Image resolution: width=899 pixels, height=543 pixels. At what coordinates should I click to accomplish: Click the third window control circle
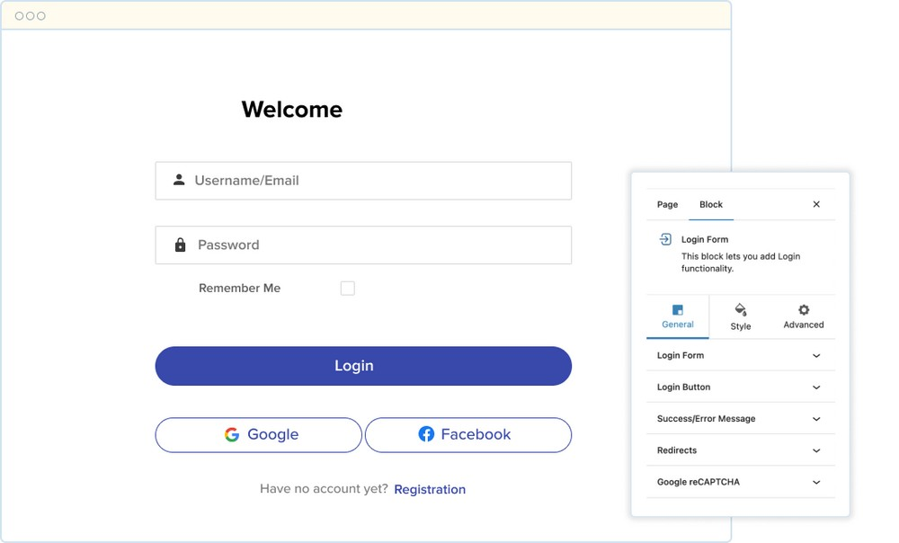tap(41, 16)
